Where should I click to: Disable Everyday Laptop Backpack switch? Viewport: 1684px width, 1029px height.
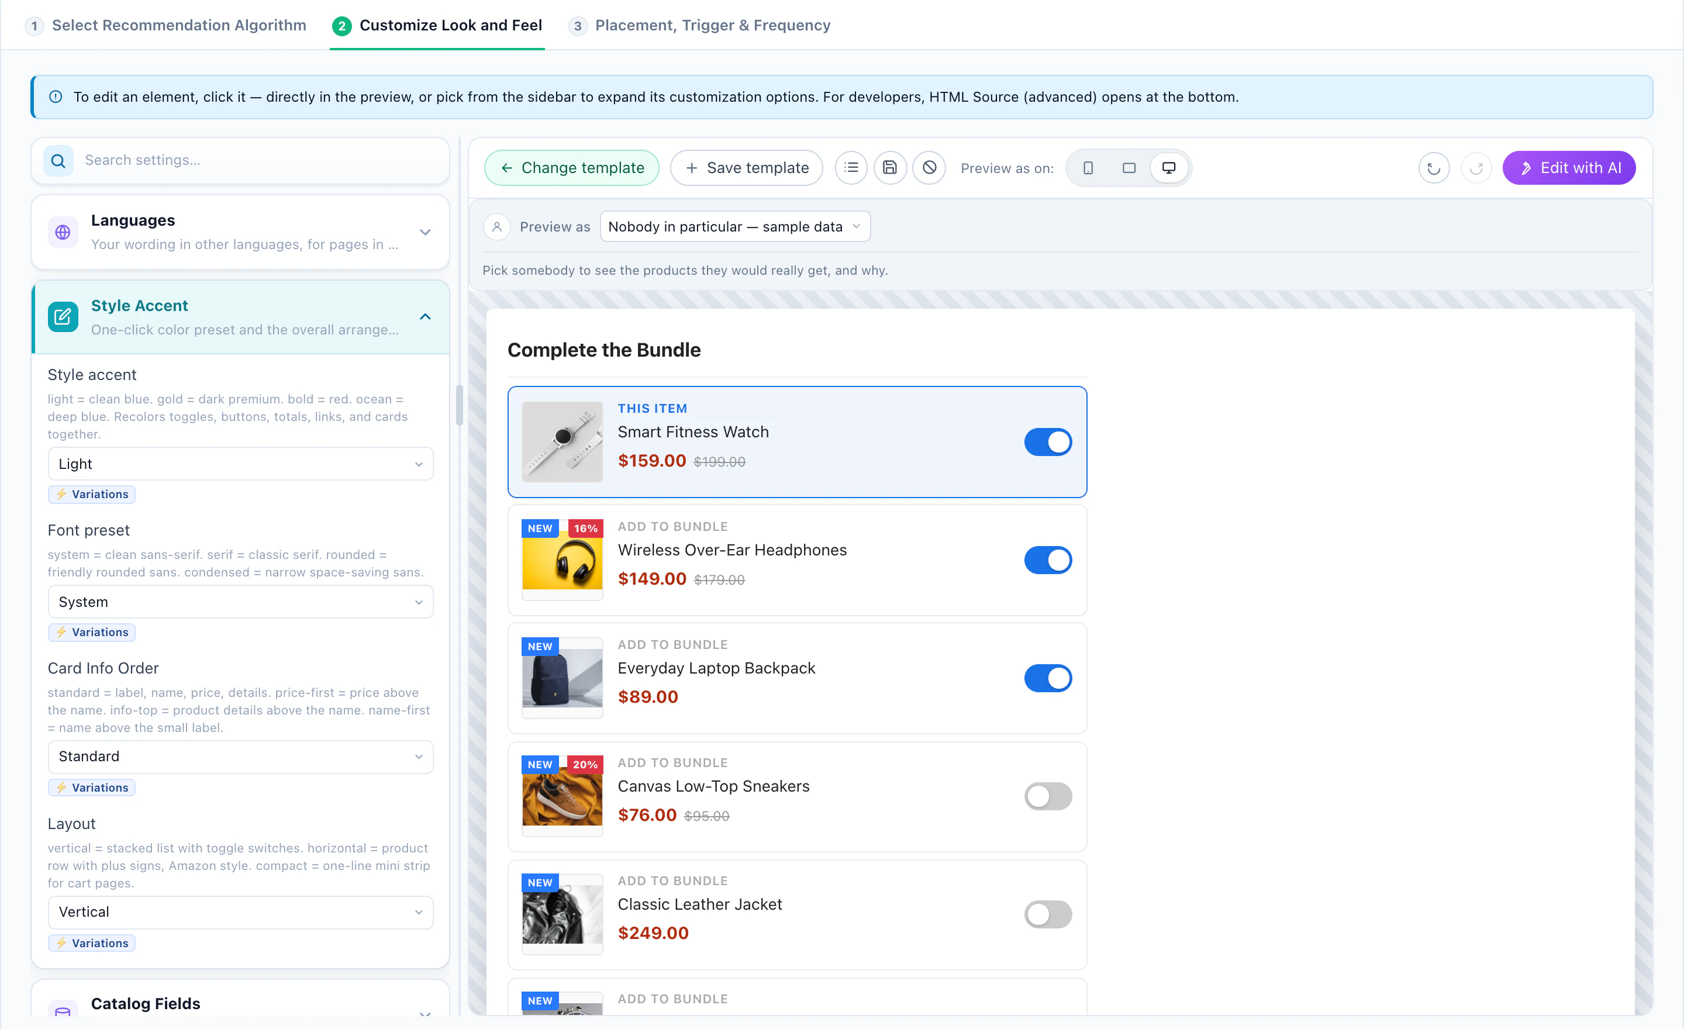[x=1048, y=678]
